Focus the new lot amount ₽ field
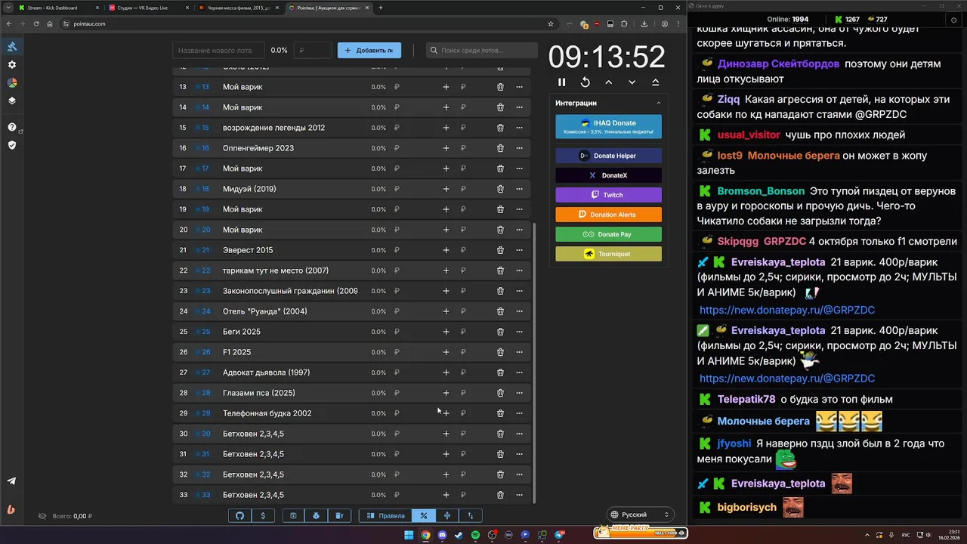The image size is (967, 544). [x=312, y=50]
